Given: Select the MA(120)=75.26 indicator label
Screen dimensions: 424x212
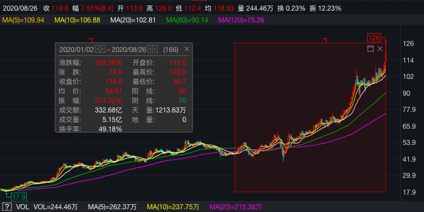Looking at the screenshot, I should tap(241, 20).
